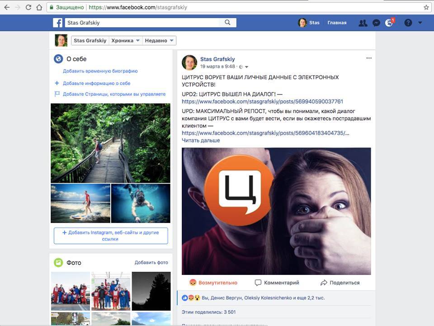Image resolution: width=434 pixels, height=326 pixels.
Task: Open the post options three-dot menu
Action: 369,58
